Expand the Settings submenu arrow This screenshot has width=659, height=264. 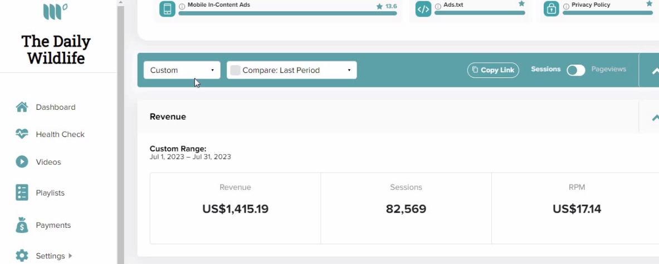tap(70, 256)
